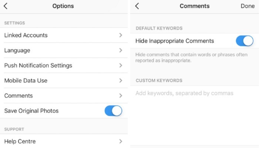Tap the chevron beside Language
Viewport: 259px width, 148px height.
(121, 50)
